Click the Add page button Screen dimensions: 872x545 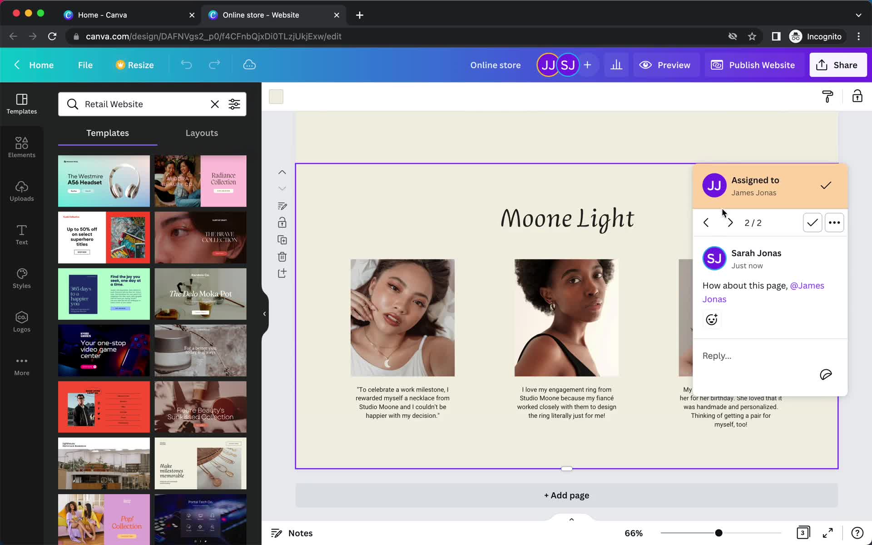pyautogui.click(x=565, y=495)
